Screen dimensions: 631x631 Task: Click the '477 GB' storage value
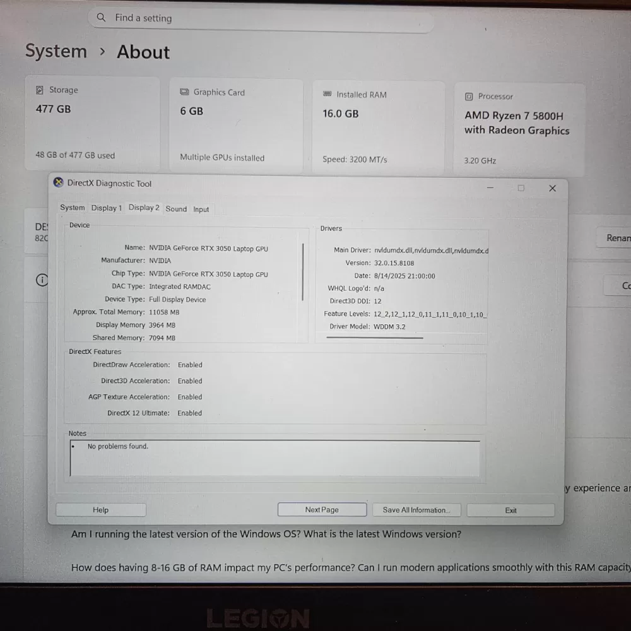point(53,109)
